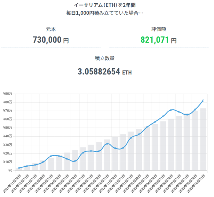Select the line data point at 2023年06月30日
This screenshot has height=197, width=214.
(171, 110)
